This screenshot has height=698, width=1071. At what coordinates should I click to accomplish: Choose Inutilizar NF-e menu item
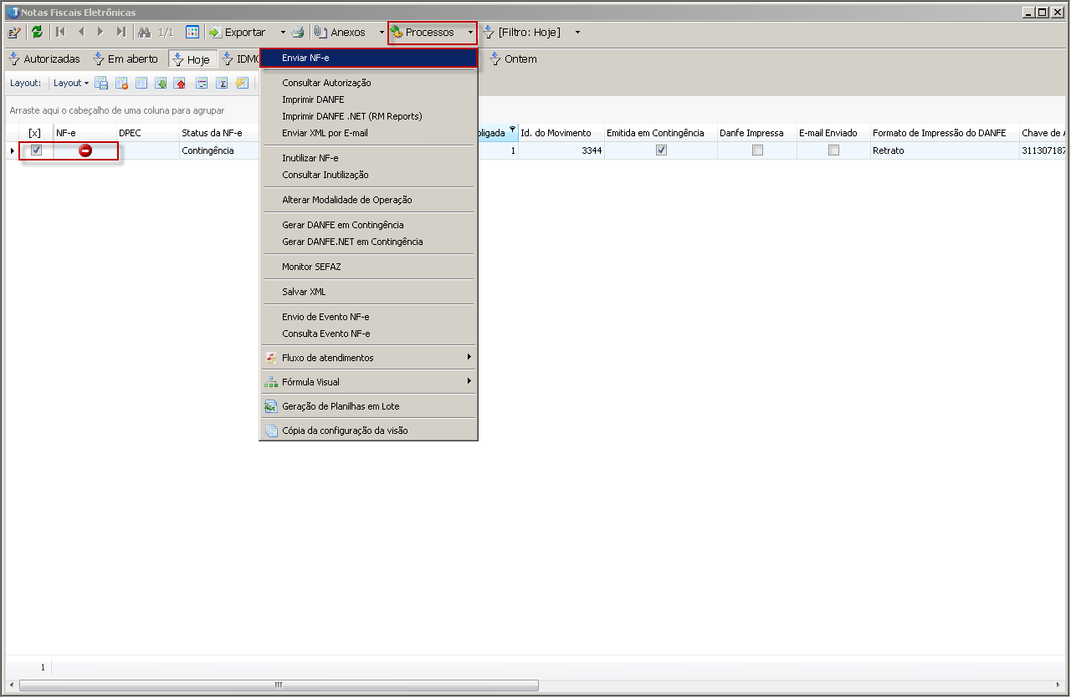point(368,158)
